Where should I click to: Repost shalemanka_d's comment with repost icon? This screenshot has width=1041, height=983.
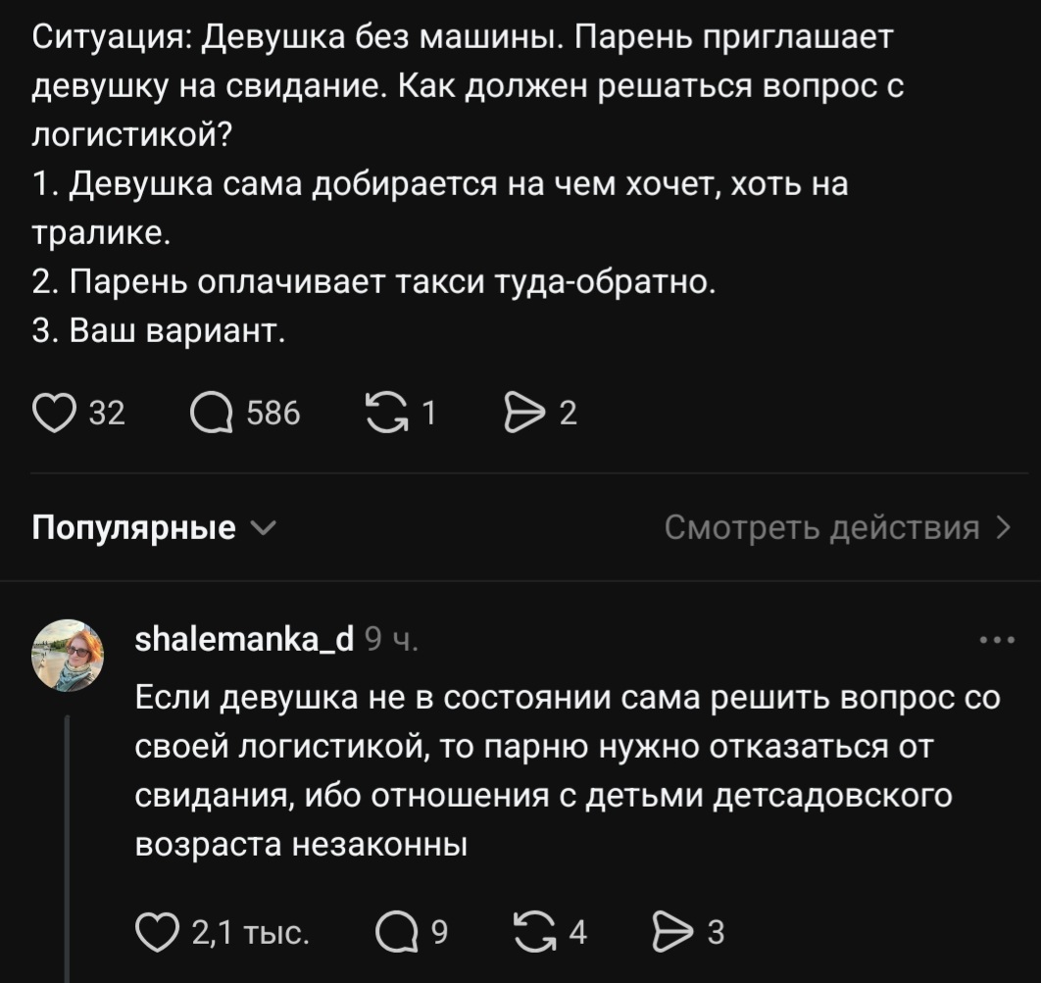click(534, 932)
